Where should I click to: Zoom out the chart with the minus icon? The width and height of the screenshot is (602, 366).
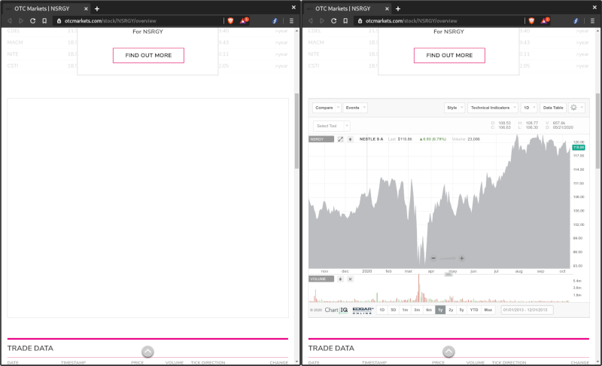click(433, 258)
